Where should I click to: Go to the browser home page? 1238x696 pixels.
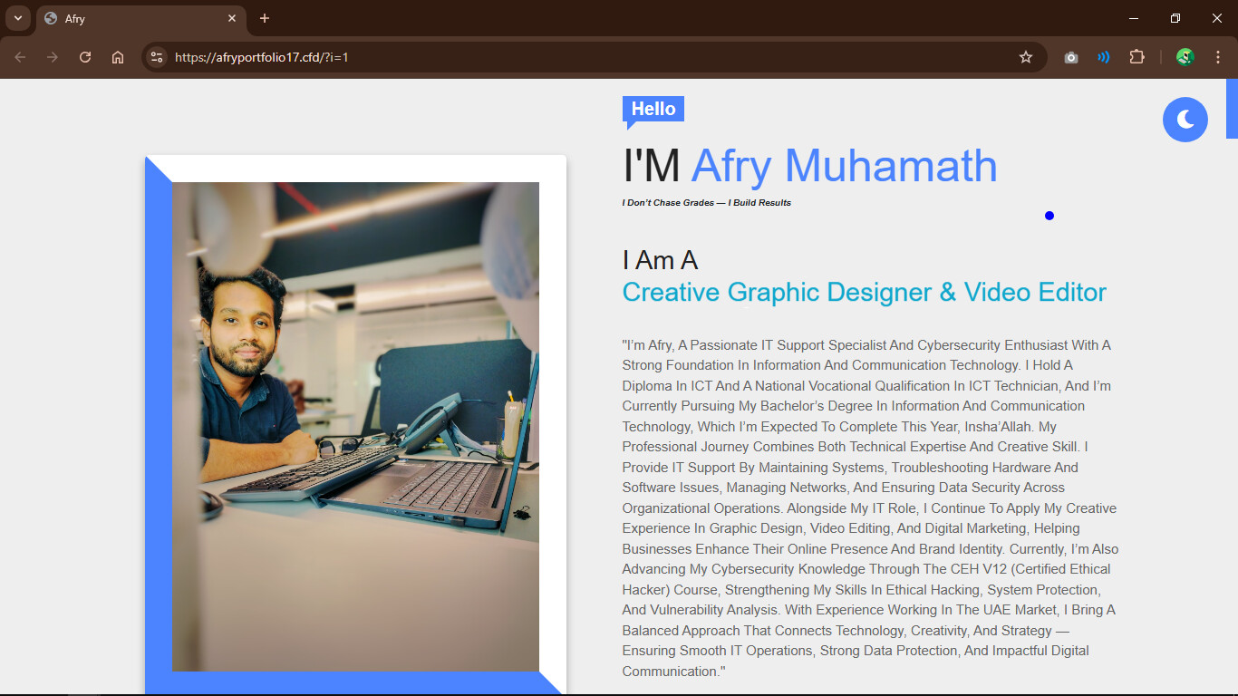pos(118,57)
